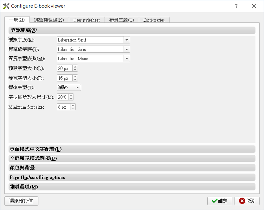Expand Page flip/scrolling options section
The image size is (264, 210).
click(x=132, y=177)
